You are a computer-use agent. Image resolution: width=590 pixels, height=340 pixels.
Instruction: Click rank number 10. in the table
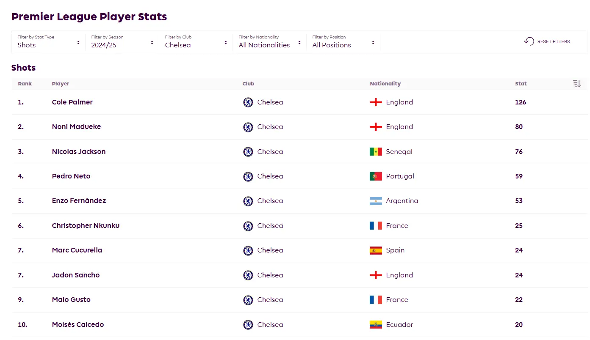(x=22, y=325)
